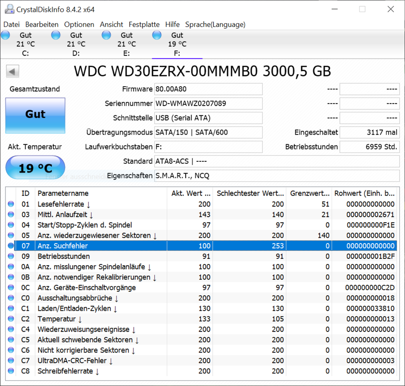The height and width of the screenshot is (386, 405).
Task: Click the Eigenschaften field S.M.A.R.T., NCQ
Action: click(277, 176)
